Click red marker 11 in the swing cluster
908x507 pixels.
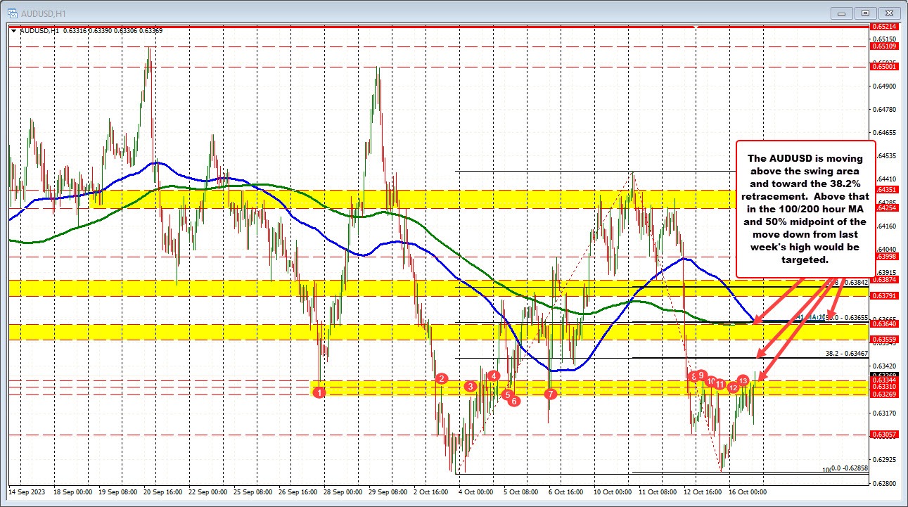720,385
